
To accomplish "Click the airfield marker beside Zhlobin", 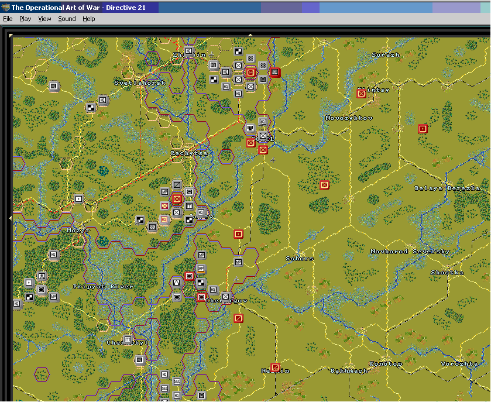I will coord(212,55).
